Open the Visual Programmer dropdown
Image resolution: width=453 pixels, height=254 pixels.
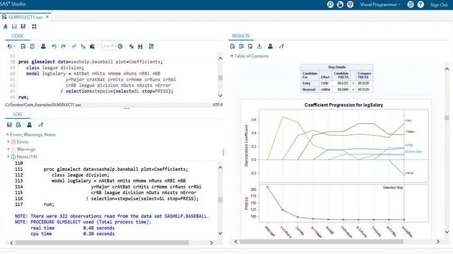pos(380,5)
